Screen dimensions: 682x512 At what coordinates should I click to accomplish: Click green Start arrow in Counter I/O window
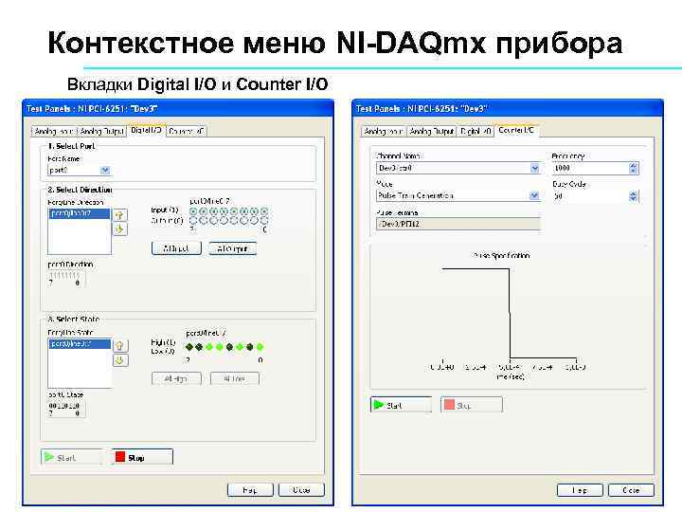tap(378, 405)
